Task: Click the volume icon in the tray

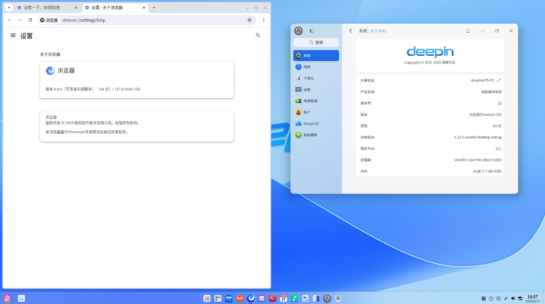Action: pyautogui.click(x=513, y=298)
